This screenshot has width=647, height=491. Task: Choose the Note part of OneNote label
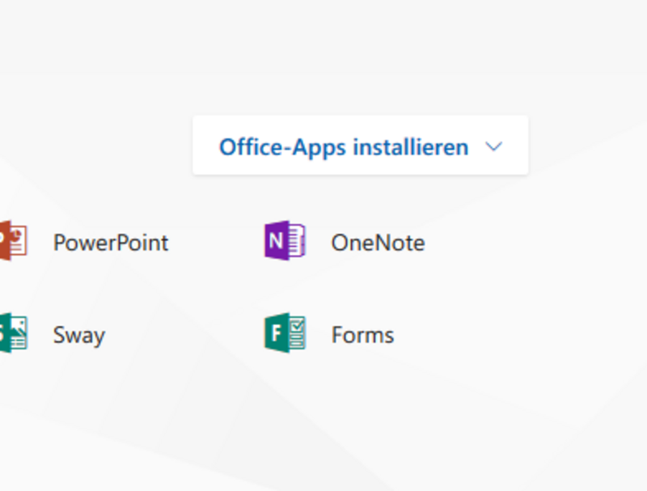pos(400,243)
